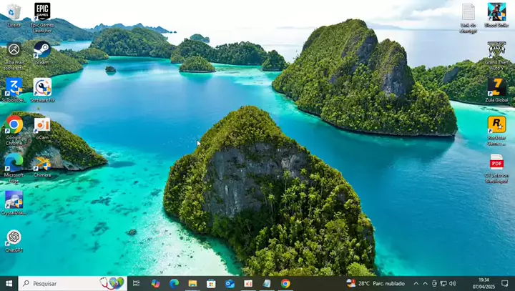Open Task View from the taskbar
Image resolution: width=515 pixels, height=291 pixels.
pos(136,283)
